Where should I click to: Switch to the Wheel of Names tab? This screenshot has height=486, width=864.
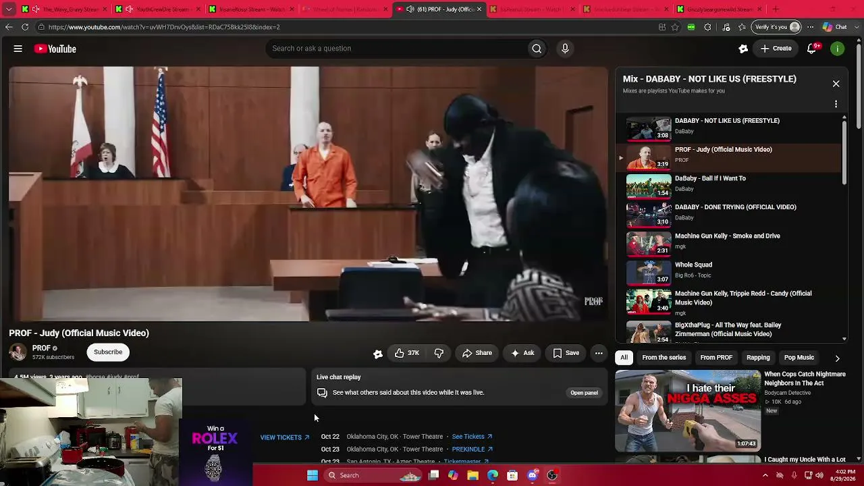[344, 9]
